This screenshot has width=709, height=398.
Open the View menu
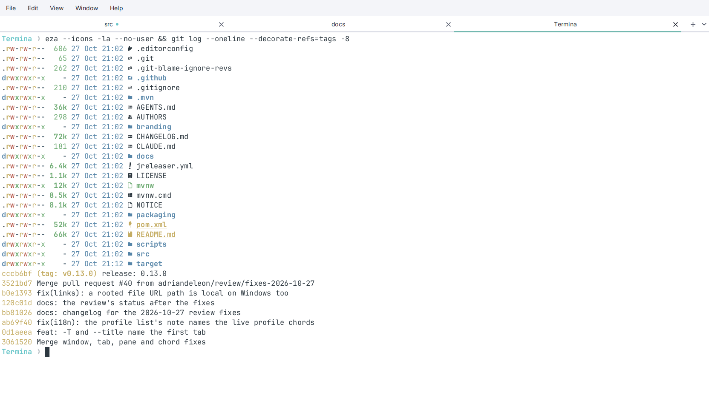click(57, 8)
